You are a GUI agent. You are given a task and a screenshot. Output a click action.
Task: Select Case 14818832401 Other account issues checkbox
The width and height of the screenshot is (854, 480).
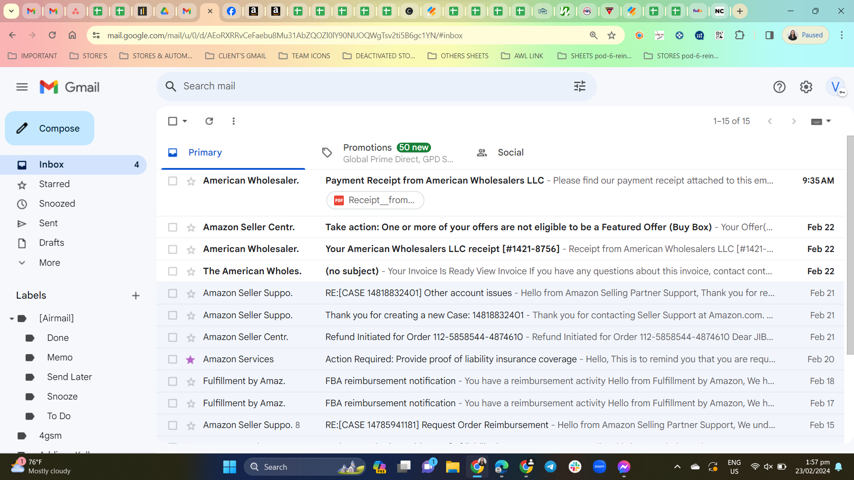(173, 293)
